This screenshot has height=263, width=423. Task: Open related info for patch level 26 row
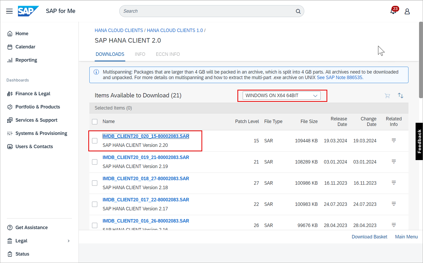point(394,225)
